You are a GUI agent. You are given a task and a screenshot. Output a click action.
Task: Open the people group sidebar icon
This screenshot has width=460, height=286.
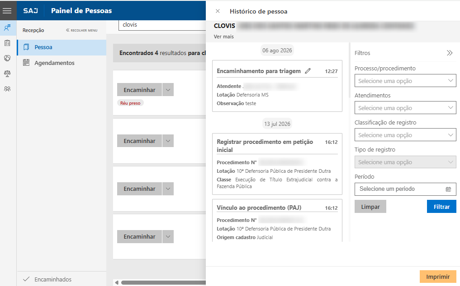pyautogui.click(x=7, y=89)
